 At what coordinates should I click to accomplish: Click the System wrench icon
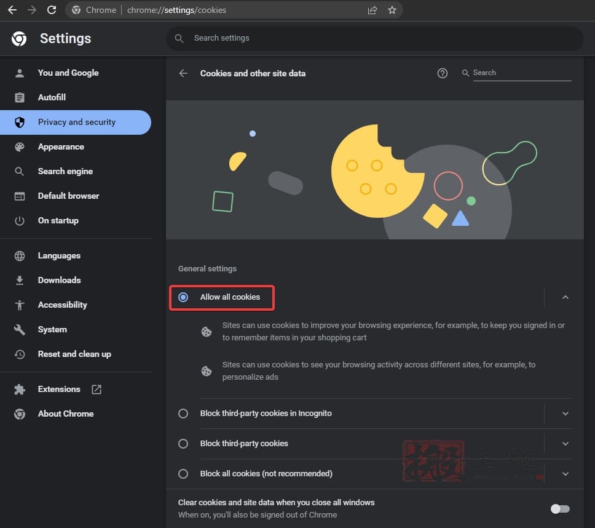tap(20, 330)
